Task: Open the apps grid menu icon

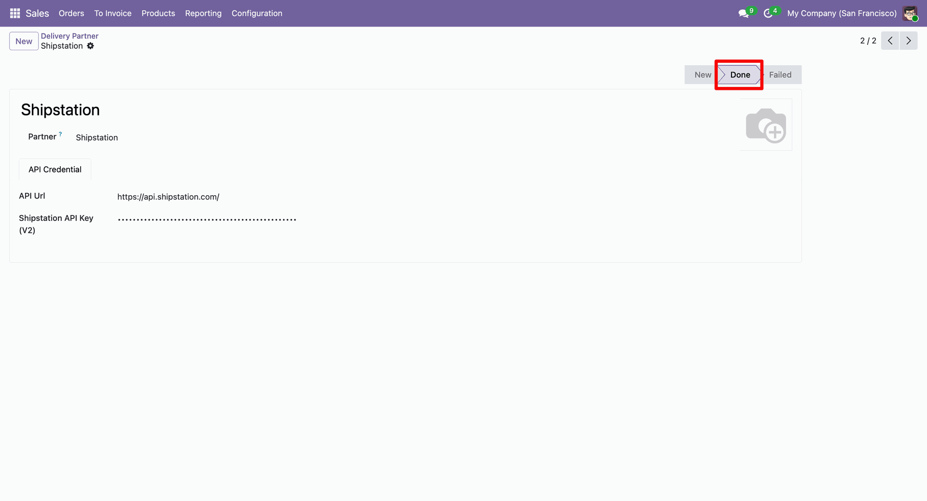Action: 15,13
